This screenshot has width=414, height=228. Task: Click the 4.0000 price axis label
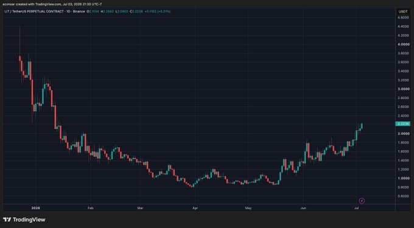tap(403, 44)
